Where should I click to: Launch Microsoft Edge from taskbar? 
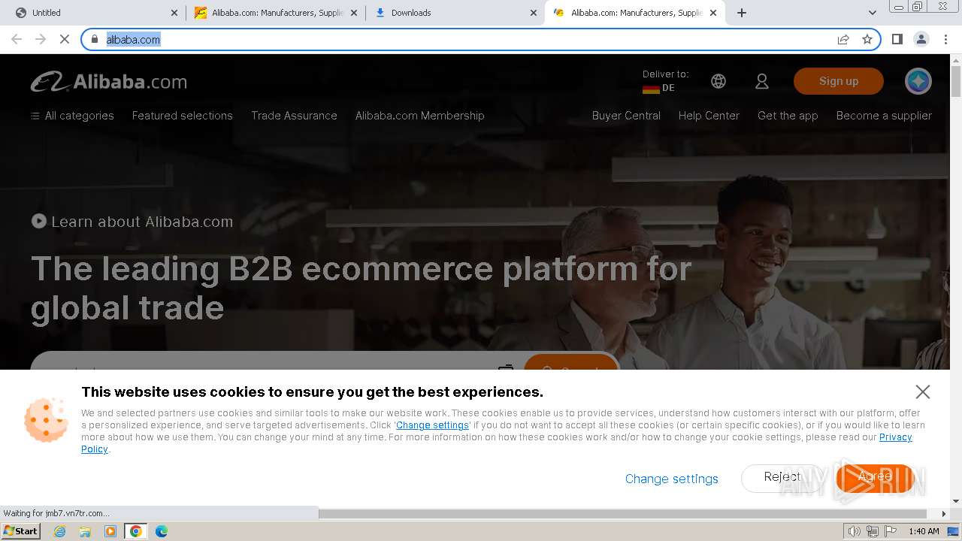point(161,531)
